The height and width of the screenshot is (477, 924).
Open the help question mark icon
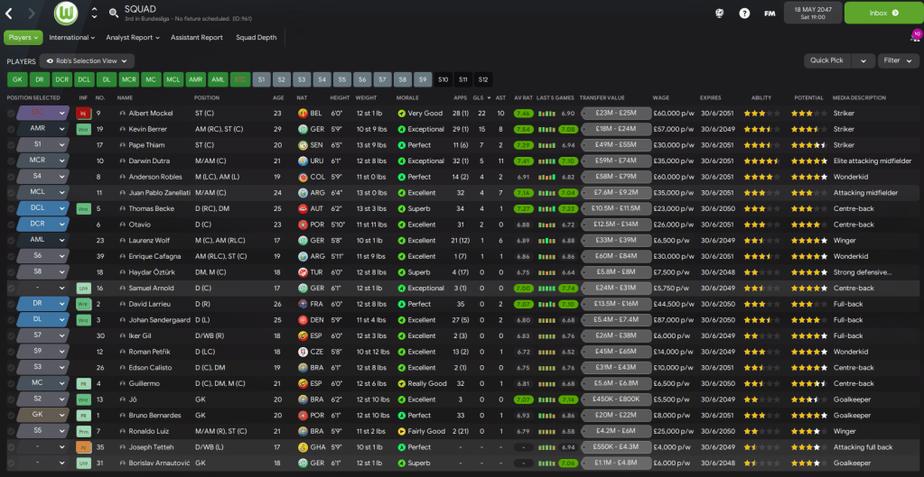pos(744,14)
